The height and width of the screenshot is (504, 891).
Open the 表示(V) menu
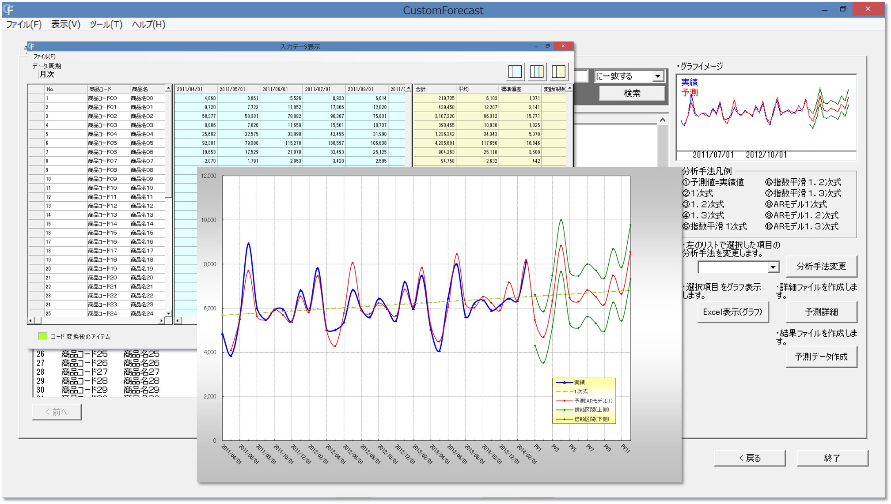[x=65, y=24]
